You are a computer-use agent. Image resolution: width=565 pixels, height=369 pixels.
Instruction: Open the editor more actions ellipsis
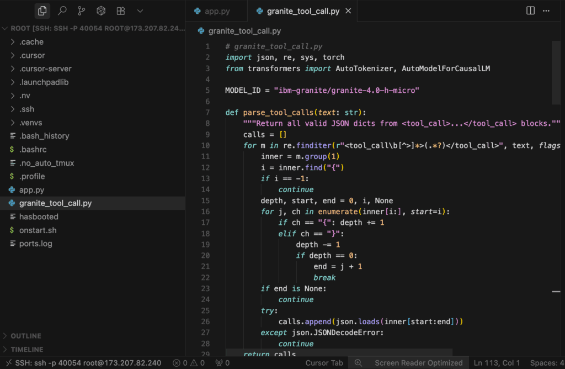pos(546,10)
